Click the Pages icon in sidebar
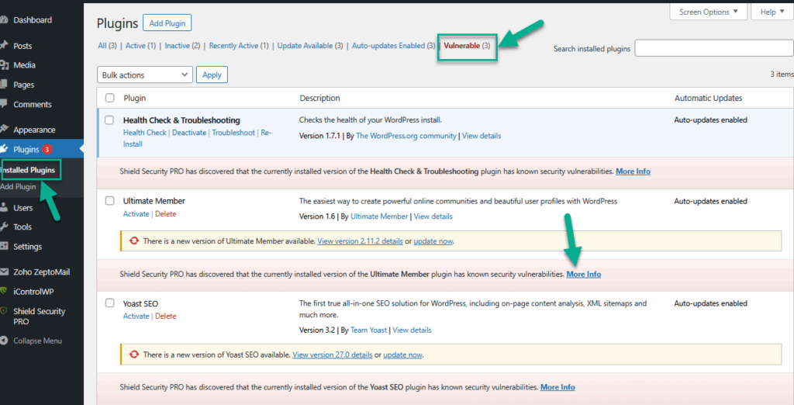This screenshot has height=405, width=794. click(4, 84)
